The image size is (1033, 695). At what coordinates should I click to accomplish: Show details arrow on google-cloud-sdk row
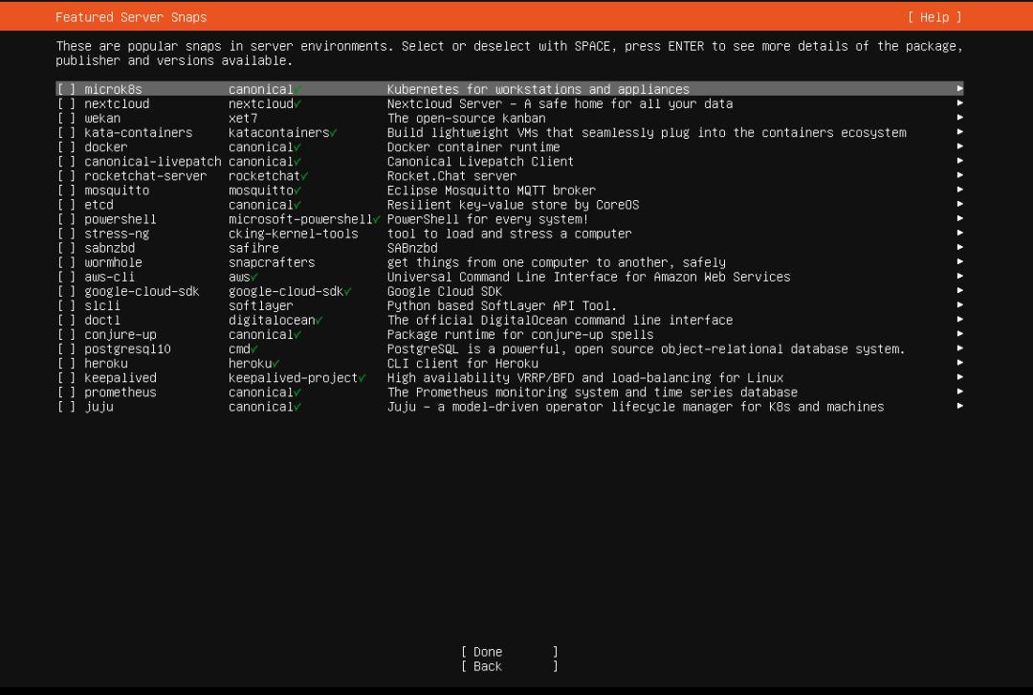coord(960,291)
